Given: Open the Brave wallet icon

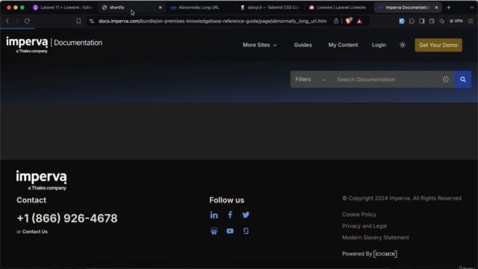Looking at the screenshot, I should [432, 21].
